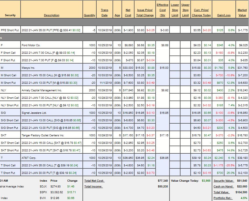Click the Lower Stop Limit column header
This screenshot has width=249, height=201.
(175, 10)
